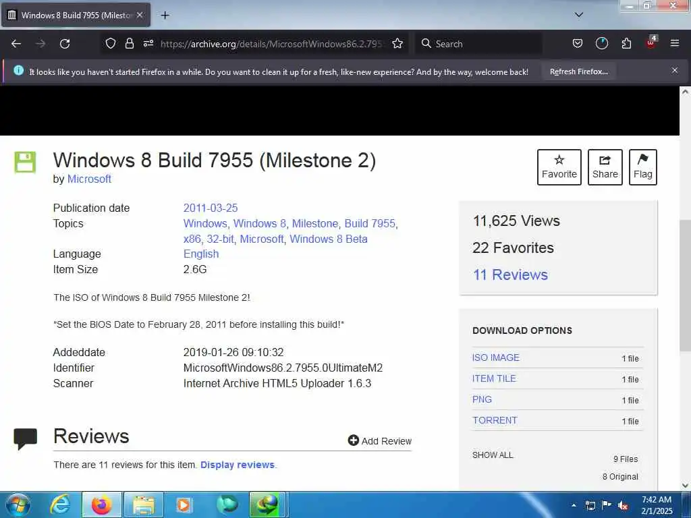
Task: Click the '2.6G' item size value
Action: pyautogui.click(x=195, y=269)
